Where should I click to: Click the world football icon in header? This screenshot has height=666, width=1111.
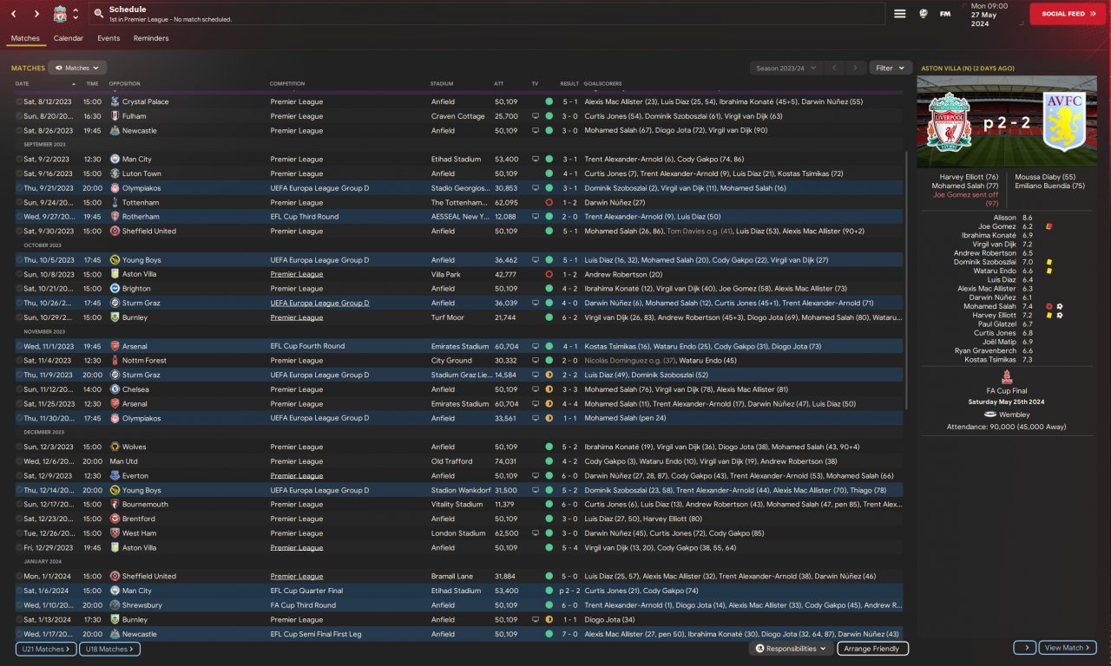(924, 14)
